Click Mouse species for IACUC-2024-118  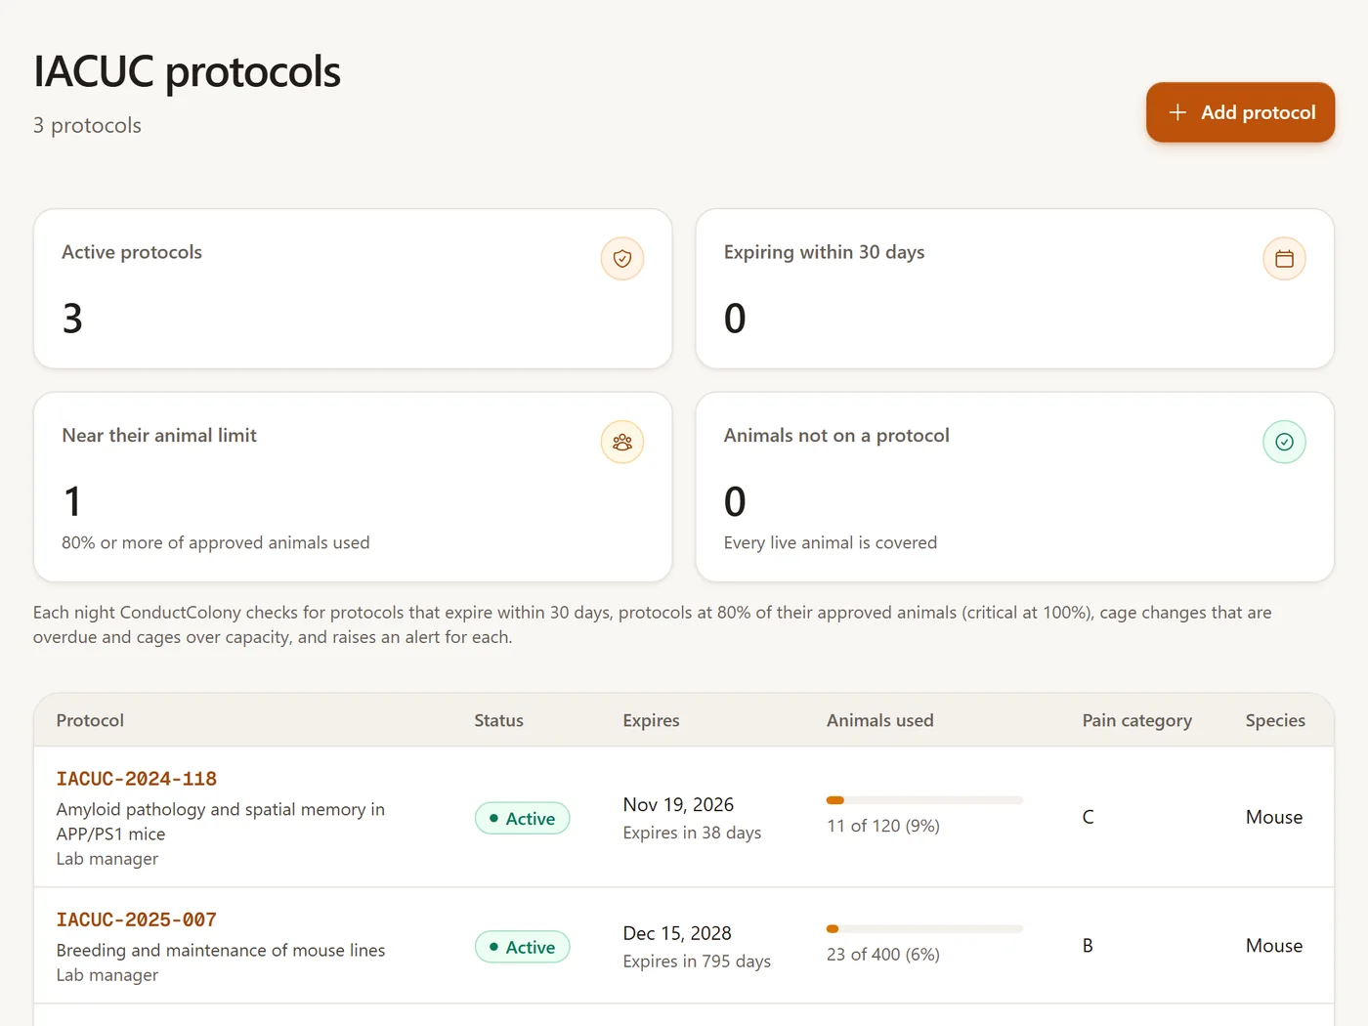point(1274,817)
